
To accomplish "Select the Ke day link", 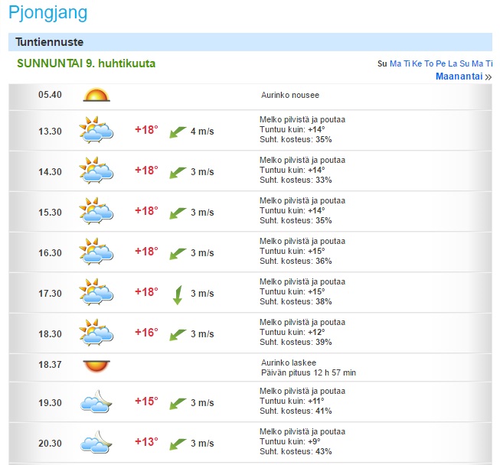I will [x=417, y=64].
